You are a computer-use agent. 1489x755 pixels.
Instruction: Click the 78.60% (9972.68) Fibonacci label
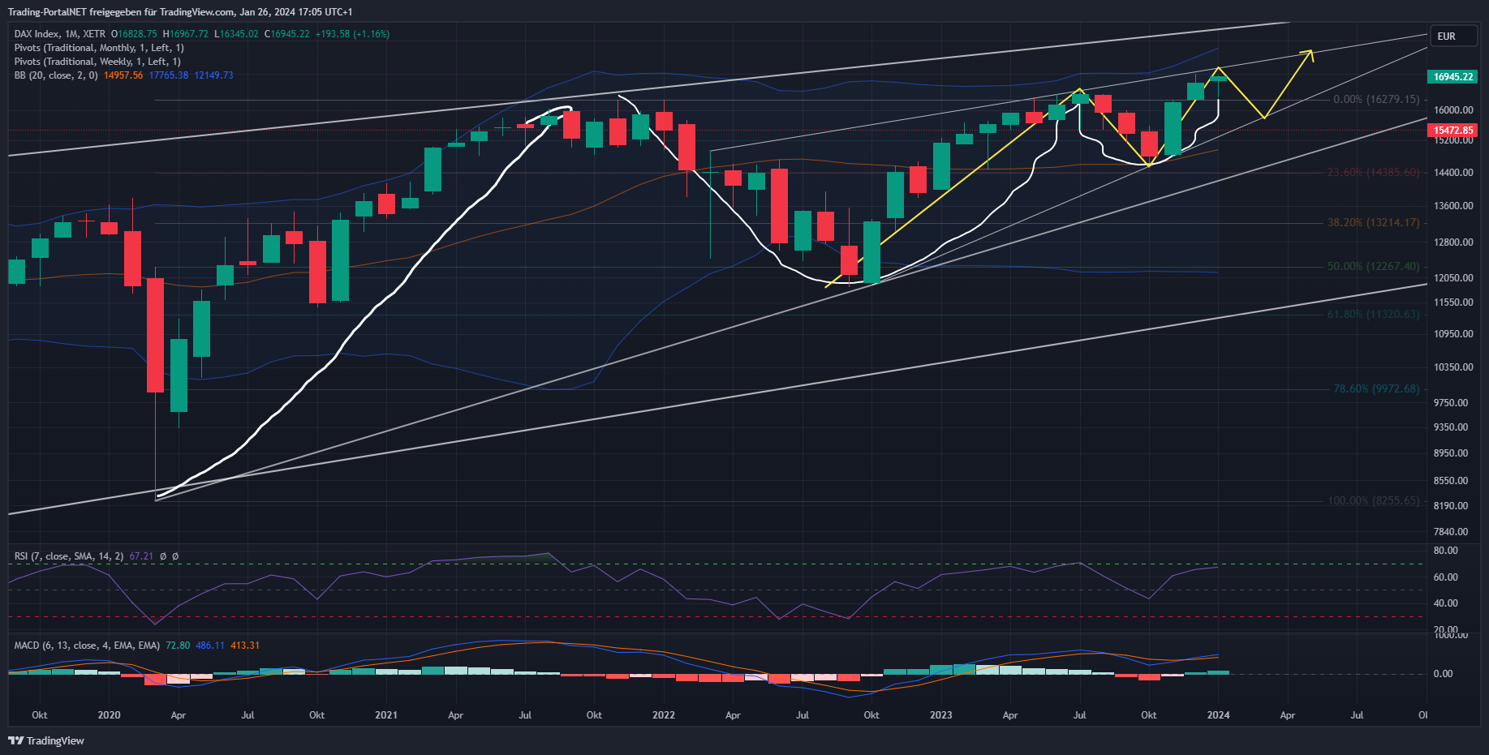point(1376,389)
